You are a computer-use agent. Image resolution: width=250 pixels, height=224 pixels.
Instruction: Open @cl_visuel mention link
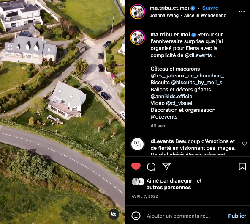tap(179, 103)
